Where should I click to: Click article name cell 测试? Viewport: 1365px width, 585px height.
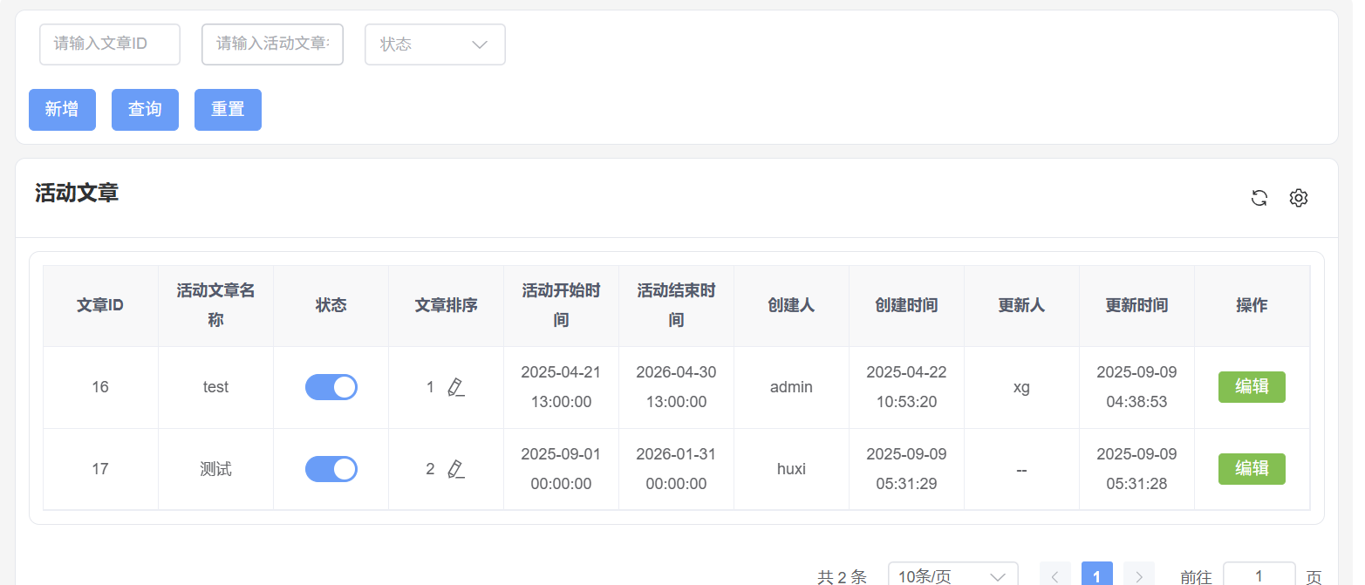pos(215,469)
